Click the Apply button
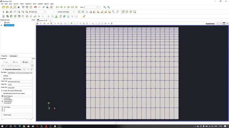Viewport: 229px width, 128px height. pyautogui.click(x=6, y=62)
